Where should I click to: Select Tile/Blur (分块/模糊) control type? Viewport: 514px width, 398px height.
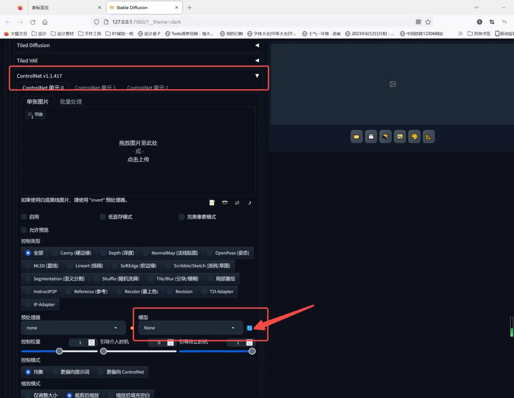click(x=173, y=279)
